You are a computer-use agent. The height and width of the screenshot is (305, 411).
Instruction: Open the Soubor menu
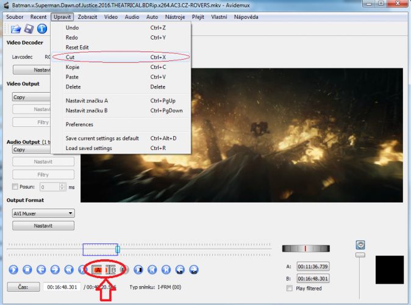pos(15,17)
